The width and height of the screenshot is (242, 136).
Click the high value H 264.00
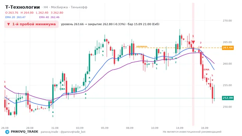(27, 12)
